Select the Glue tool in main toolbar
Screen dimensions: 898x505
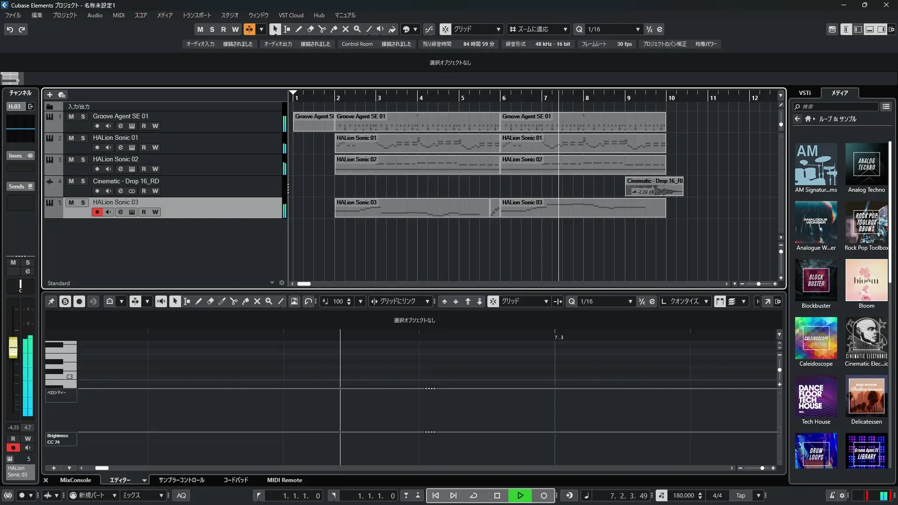(334, 29)
